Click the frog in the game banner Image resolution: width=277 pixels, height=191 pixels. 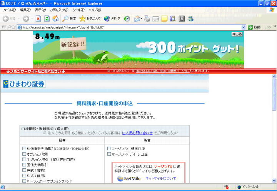101,57
